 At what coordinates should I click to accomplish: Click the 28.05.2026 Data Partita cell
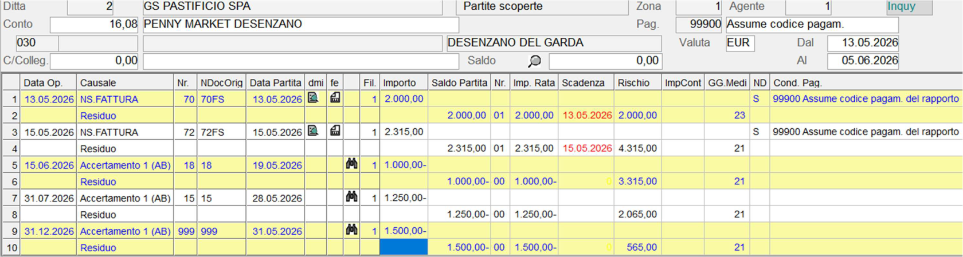(275, 198)
